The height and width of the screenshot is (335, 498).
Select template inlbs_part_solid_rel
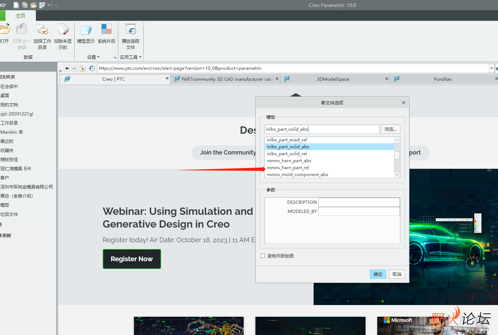click(329, 154)
